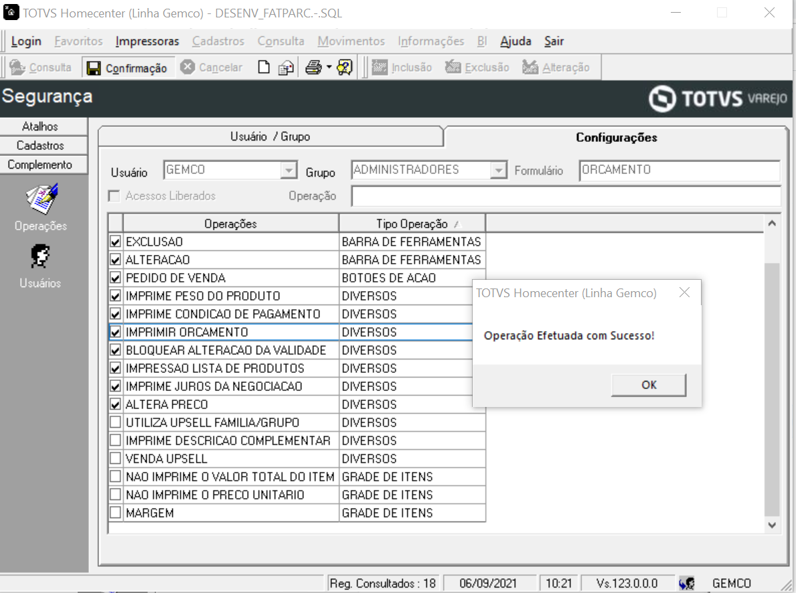Open the Login menu
796x593 pixels.
pyautogui.click(x=26, y=41)
